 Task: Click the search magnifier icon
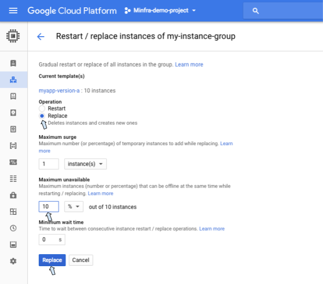click(255, 10)
